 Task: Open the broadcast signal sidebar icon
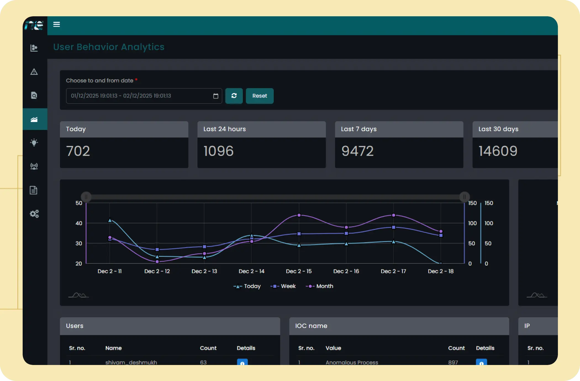[34, 166]
